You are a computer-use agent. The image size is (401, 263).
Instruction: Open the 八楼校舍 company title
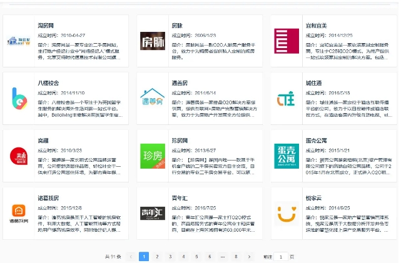[x=48, y=83]
